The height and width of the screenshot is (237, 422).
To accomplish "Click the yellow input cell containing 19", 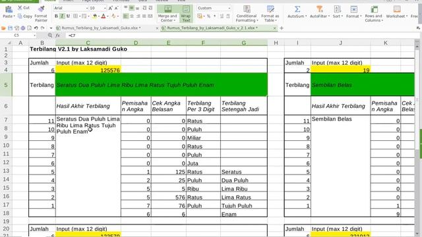I will pos(340,70).
